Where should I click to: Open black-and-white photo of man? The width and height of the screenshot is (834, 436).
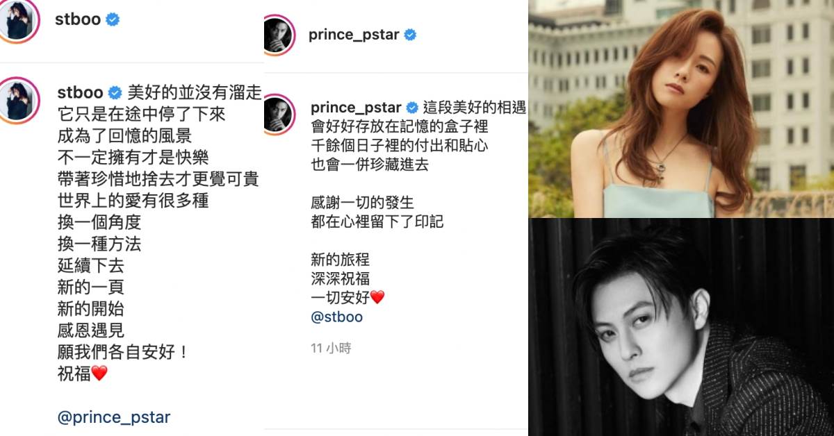(x=681, y=327)
